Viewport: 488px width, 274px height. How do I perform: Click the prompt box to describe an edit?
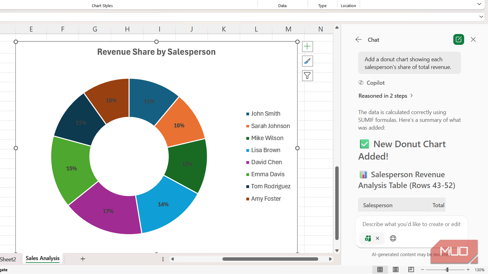411,224
